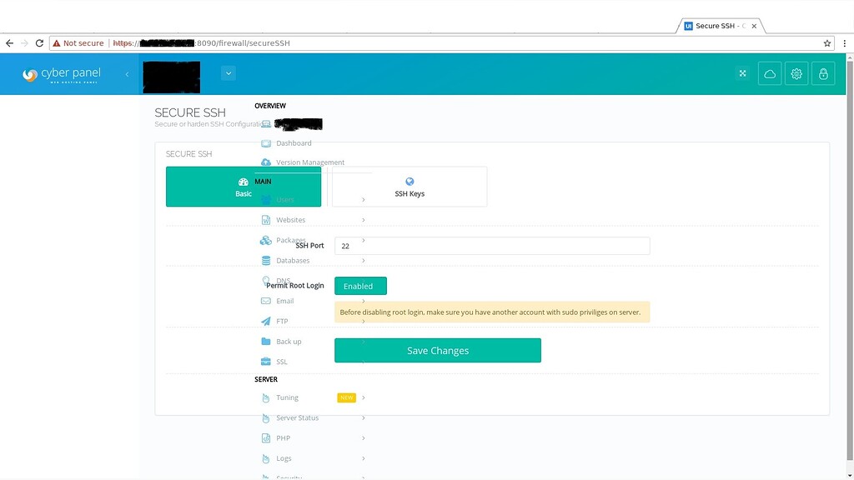Select the Dashboard icon in sidebar
The height and width of the screenshot is (480, 854).
coord(265,142)
